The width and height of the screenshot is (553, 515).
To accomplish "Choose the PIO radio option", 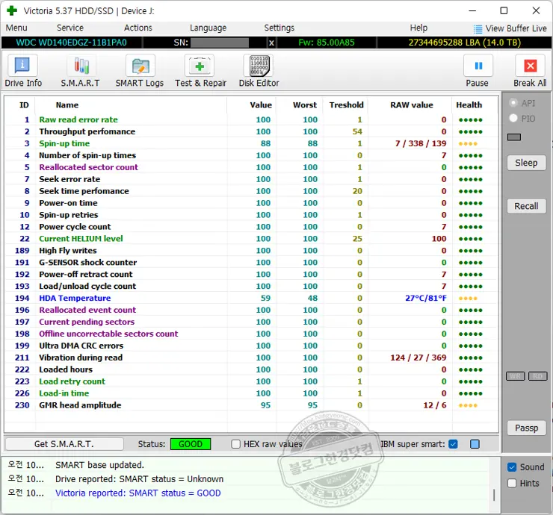I will pos(513,118).
